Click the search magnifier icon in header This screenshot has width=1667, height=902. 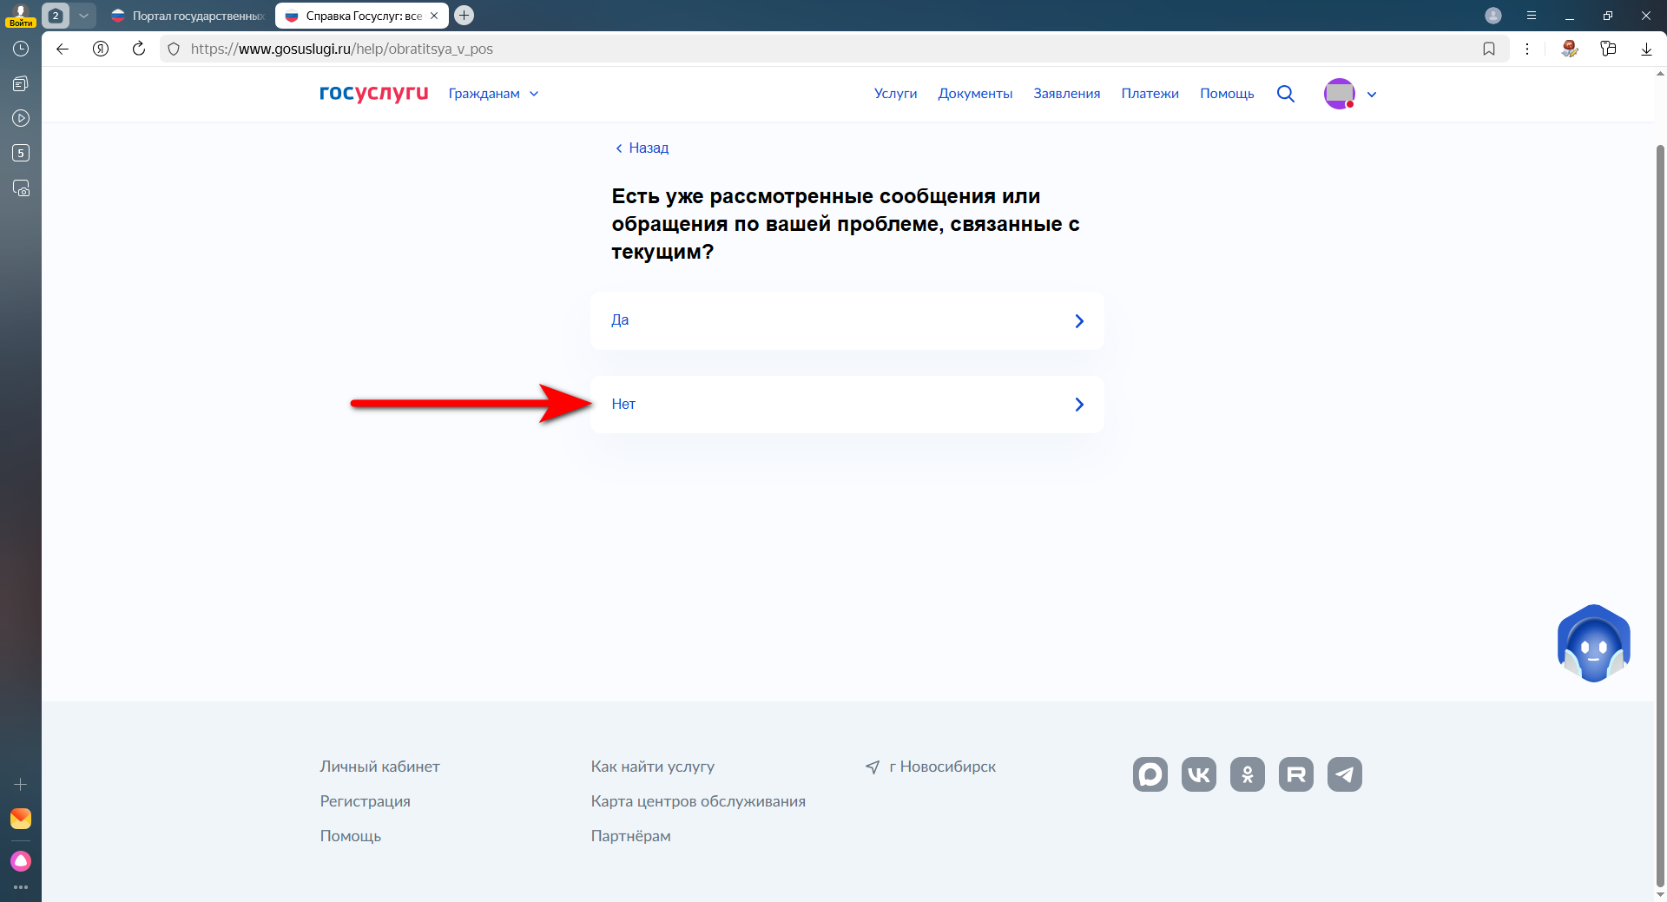1285,94
